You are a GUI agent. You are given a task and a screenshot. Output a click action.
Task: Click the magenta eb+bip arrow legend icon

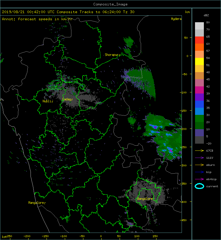pyautogui.click(x=199, y=179)
